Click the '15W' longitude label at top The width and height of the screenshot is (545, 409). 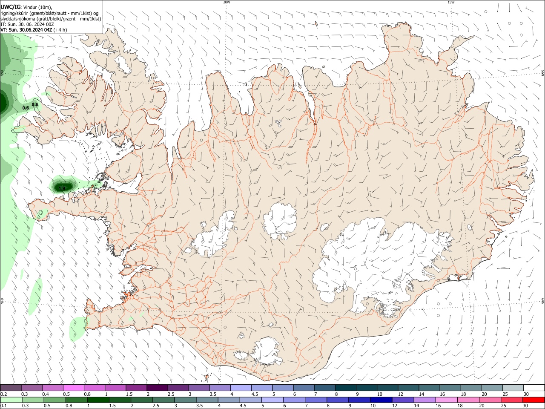(451, 2)
